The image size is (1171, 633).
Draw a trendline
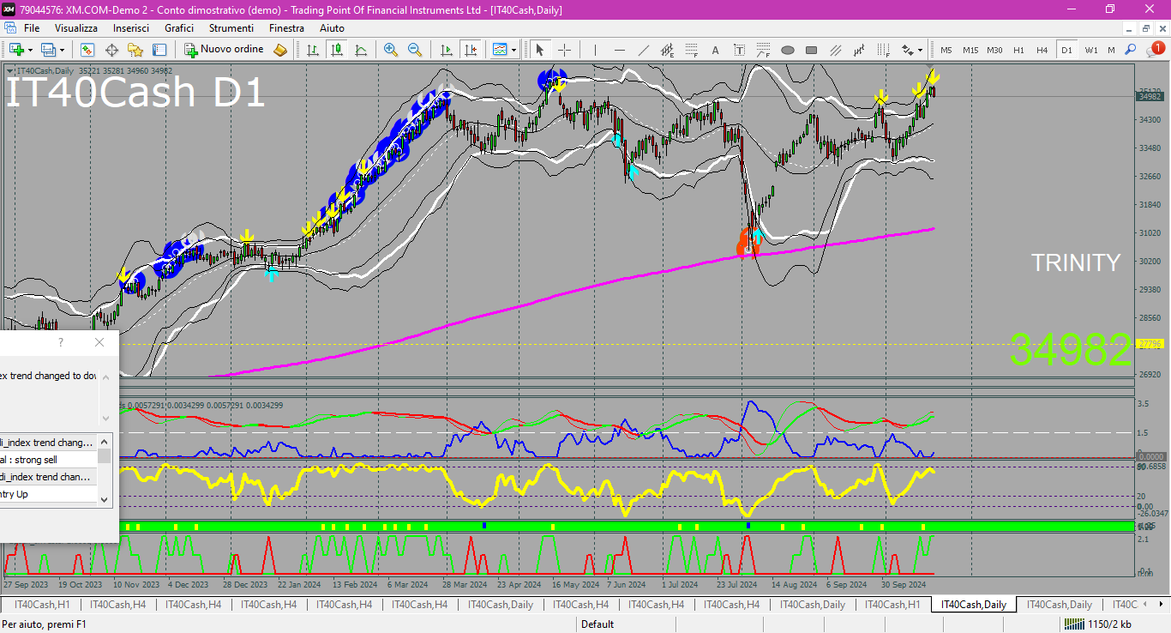click(644, 50)
